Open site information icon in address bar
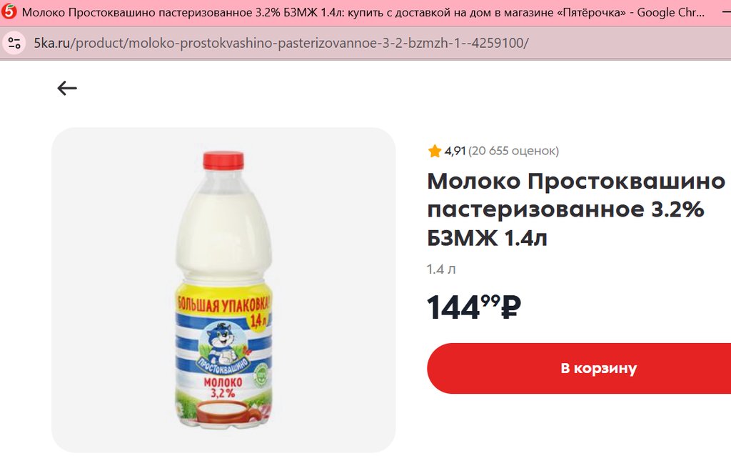 pyautogui.click(x=14, y=43)
